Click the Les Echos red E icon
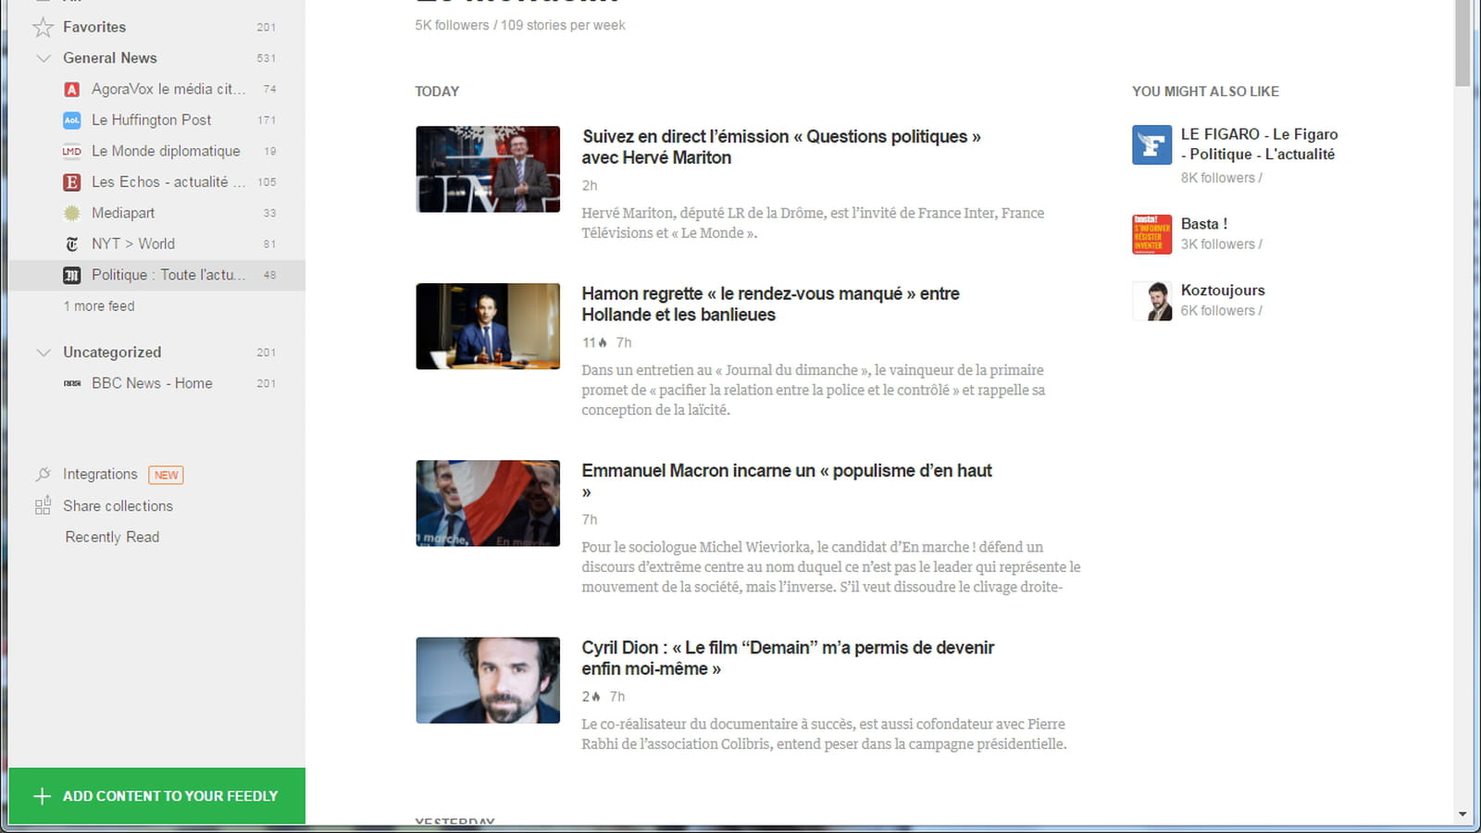 [x=71, y=182]
